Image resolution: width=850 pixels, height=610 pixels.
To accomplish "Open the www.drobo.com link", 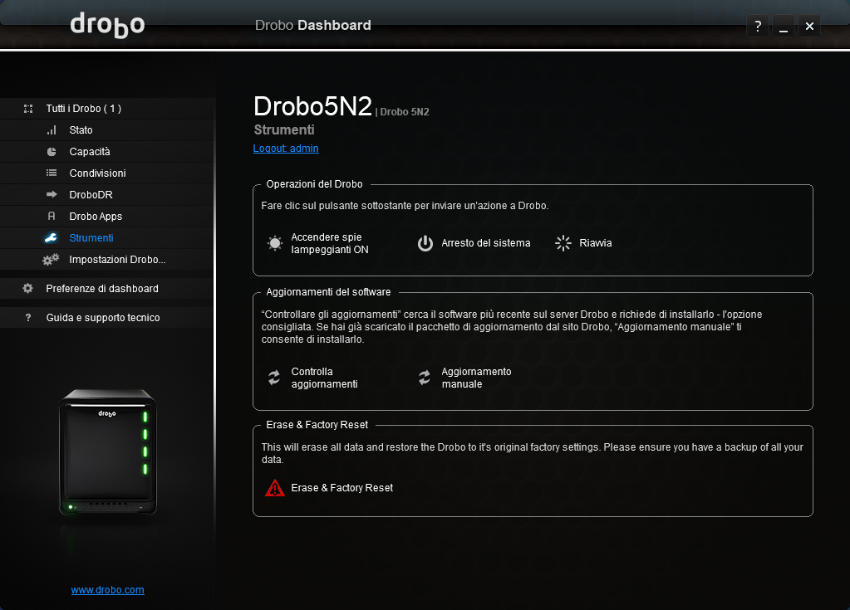I will (108, 590).
